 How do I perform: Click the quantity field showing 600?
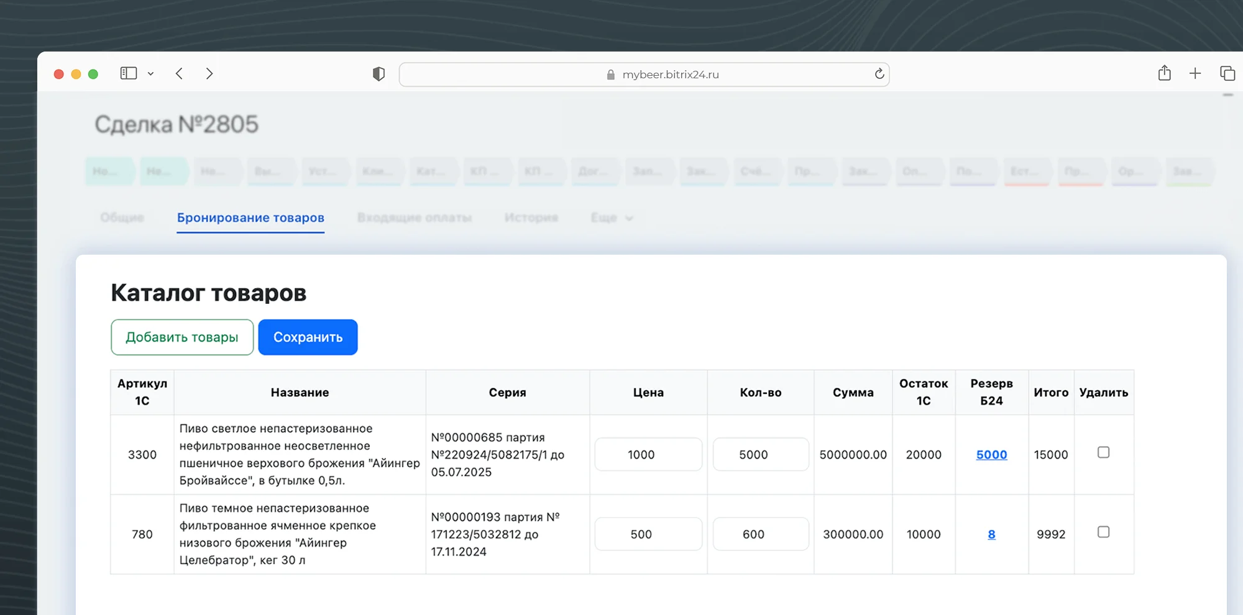coord(760,534)
